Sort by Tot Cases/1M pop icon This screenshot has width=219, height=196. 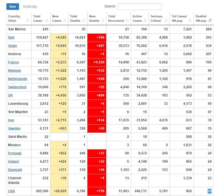tap(190, 21)
